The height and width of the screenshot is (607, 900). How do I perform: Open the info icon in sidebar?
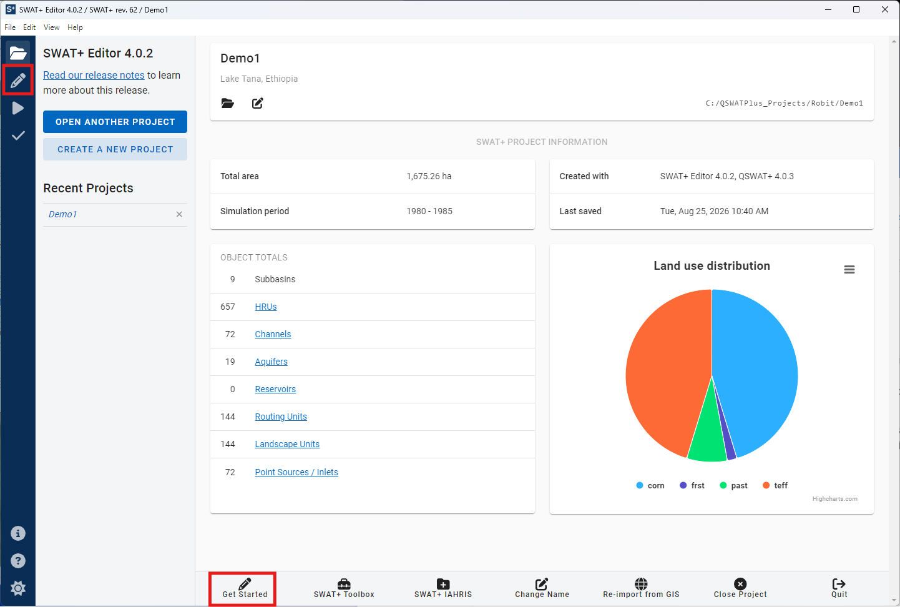pos(18,533)
